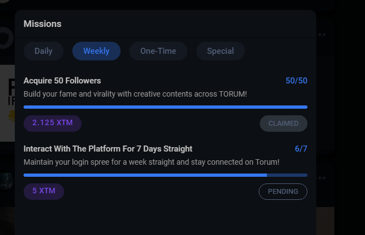Open the upper three-dots post menu
The image size is (365, 235).
[x=321, y=35]
